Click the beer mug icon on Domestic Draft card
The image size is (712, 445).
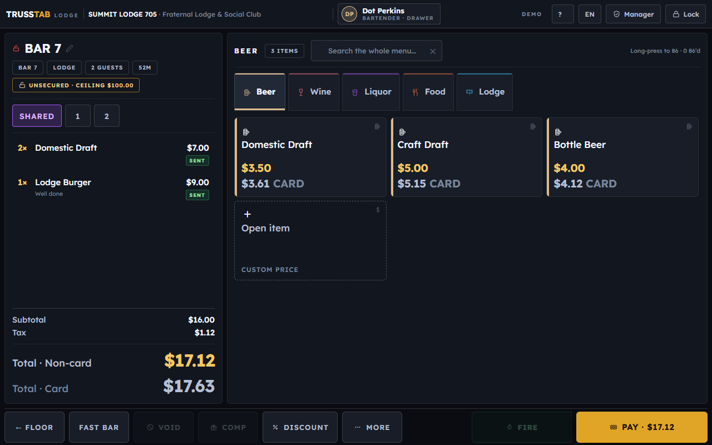[246, 132]
